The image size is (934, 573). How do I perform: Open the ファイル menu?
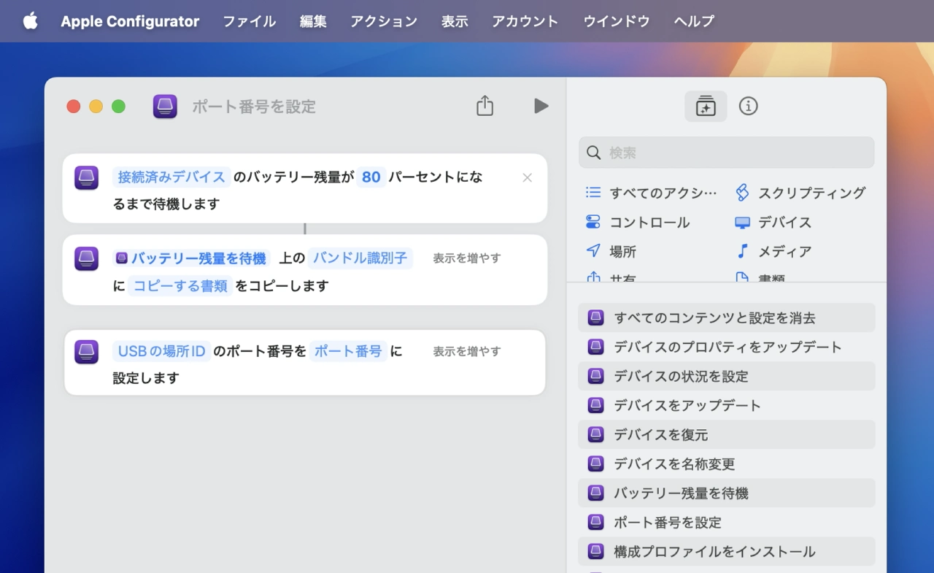click(249, 21)
